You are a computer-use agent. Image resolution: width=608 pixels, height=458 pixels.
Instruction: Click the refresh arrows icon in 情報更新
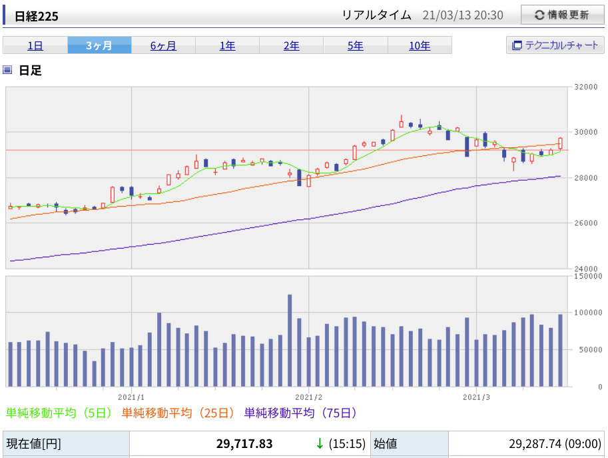coord(539,15)
